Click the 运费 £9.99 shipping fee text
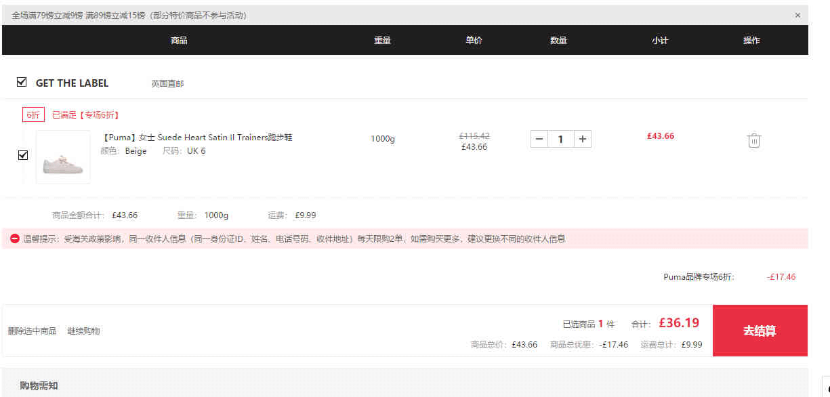830x397 pixels. point(292,215)
